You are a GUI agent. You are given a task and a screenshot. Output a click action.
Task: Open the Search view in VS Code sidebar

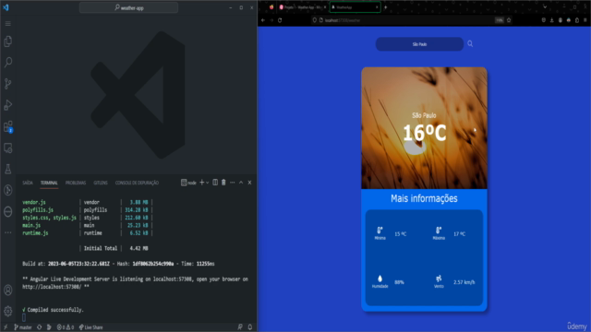tap(8, 62)
